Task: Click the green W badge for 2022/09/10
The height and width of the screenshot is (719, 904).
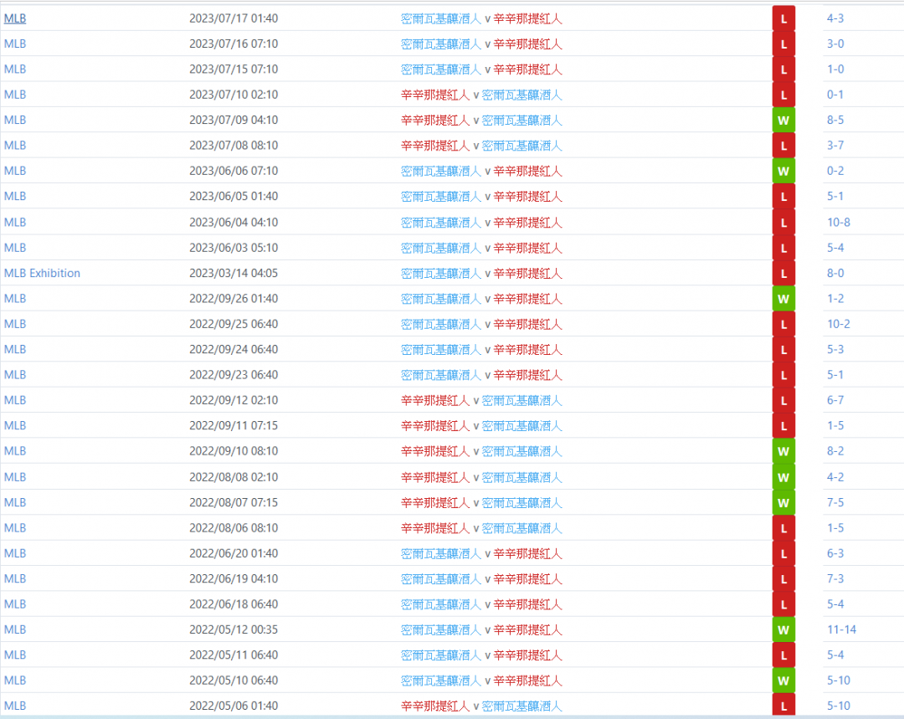Action: (783, 451)
